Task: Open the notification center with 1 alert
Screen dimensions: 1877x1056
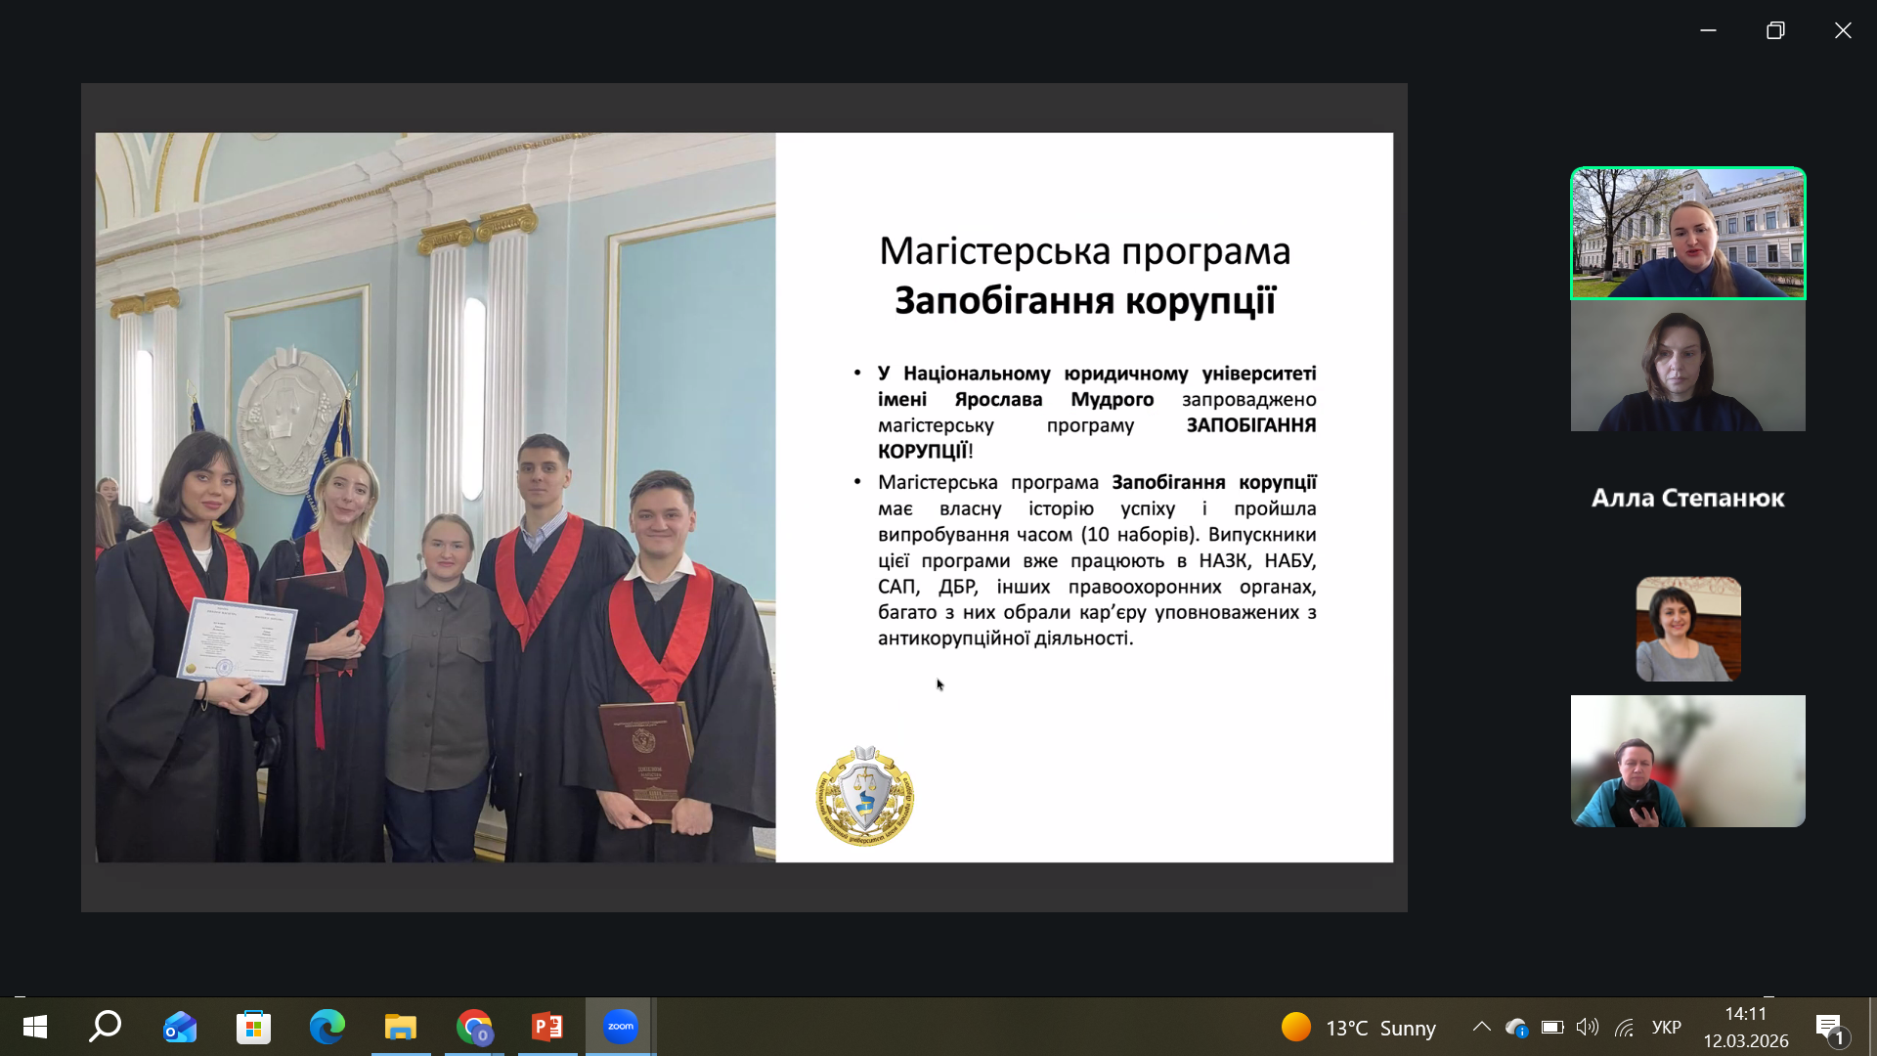Action: (x=1829, y=1028)
